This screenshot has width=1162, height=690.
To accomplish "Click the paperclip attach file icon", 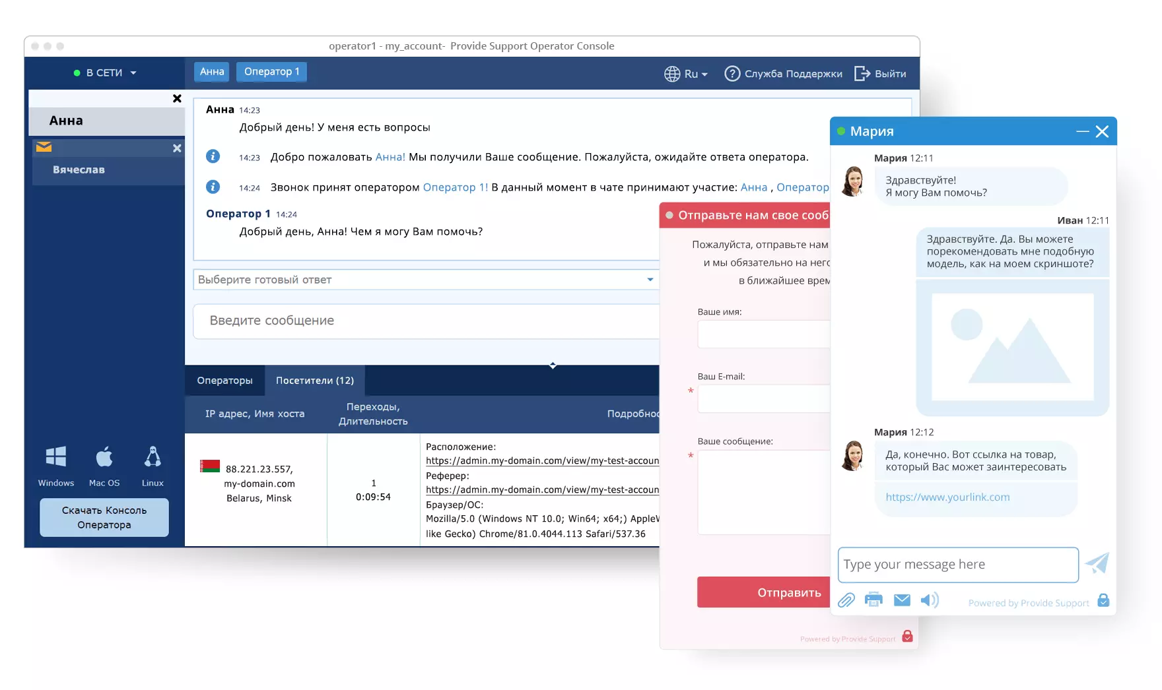I will coord(846,600).
